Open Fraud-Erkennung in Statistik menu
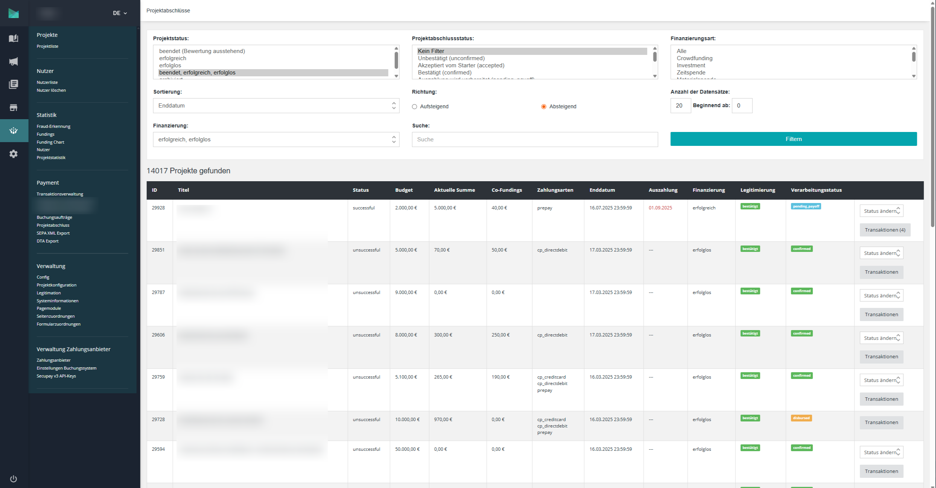This screenshot has height=488, width=936. [53, 126]
